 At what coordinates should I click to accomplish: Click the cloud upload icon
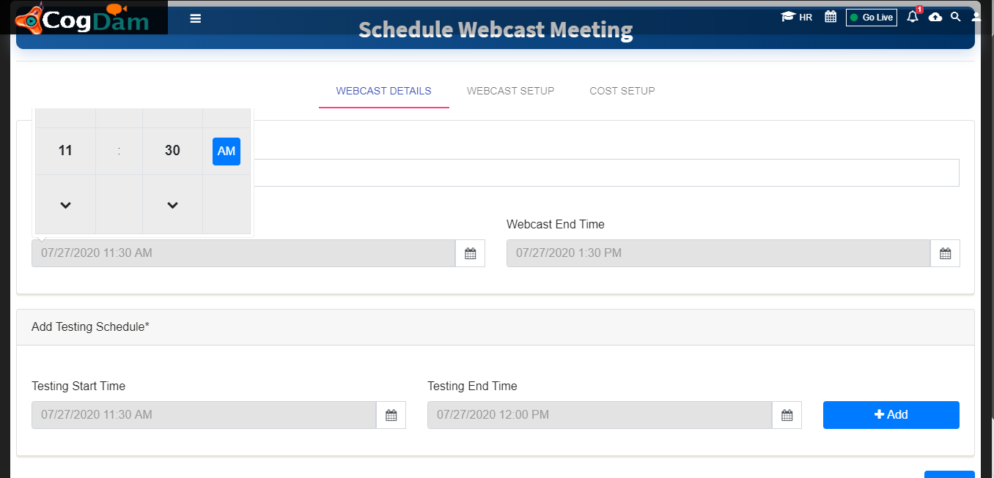tap(935, 17)
